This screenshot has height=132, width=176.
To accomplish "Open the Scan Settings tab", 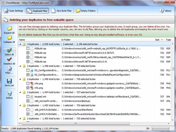I will 14,11.
